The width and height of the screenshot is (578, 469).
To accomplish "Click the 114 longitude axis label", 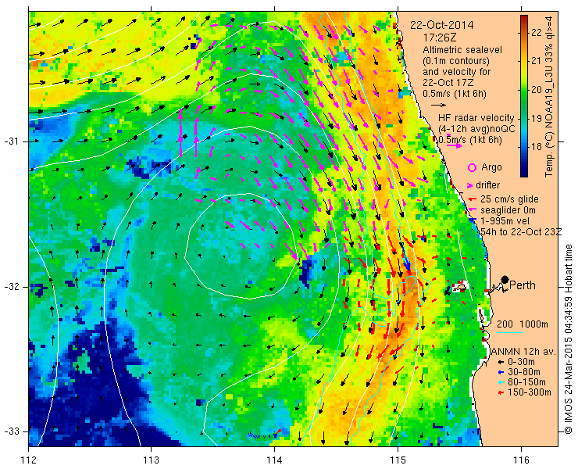I will coord(274,460).
